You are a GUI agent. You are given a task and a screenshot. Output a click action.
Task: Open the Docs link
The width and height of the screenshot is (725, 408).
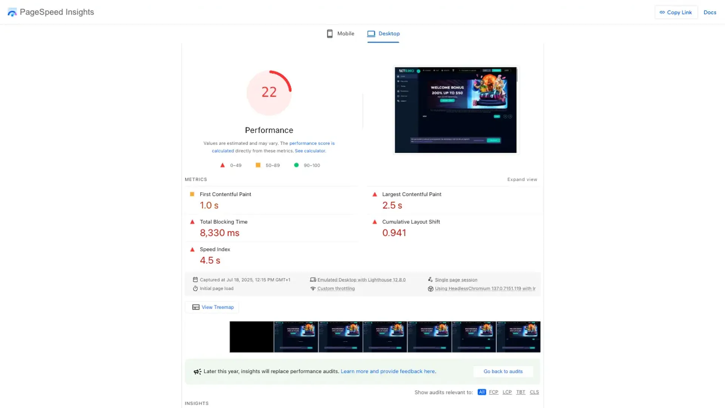[710, 12]
